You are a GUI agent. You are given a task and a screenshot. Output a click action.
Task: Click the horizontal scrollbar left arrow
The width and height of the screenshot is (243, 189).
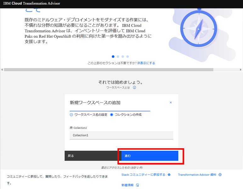pyautogui.click(x=2, y=69)
